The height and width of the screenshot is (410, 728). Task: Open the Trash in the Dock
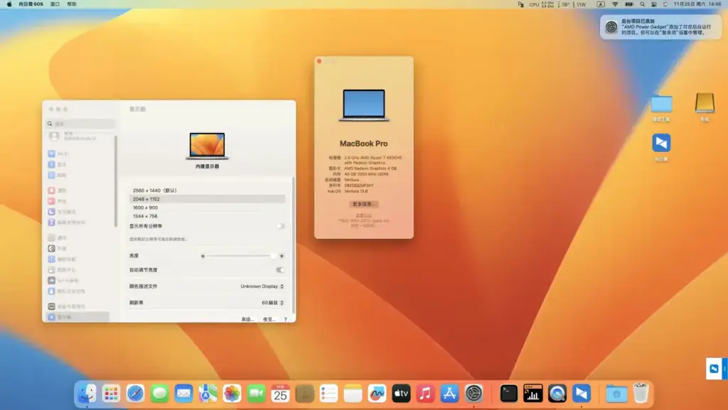tap(641, 394)
